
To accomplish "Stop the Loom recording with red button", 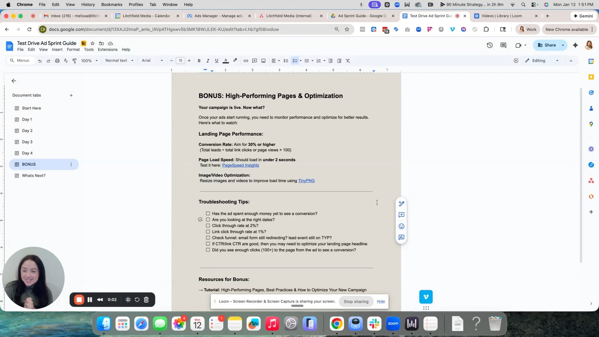I will [x=79, y=300].
